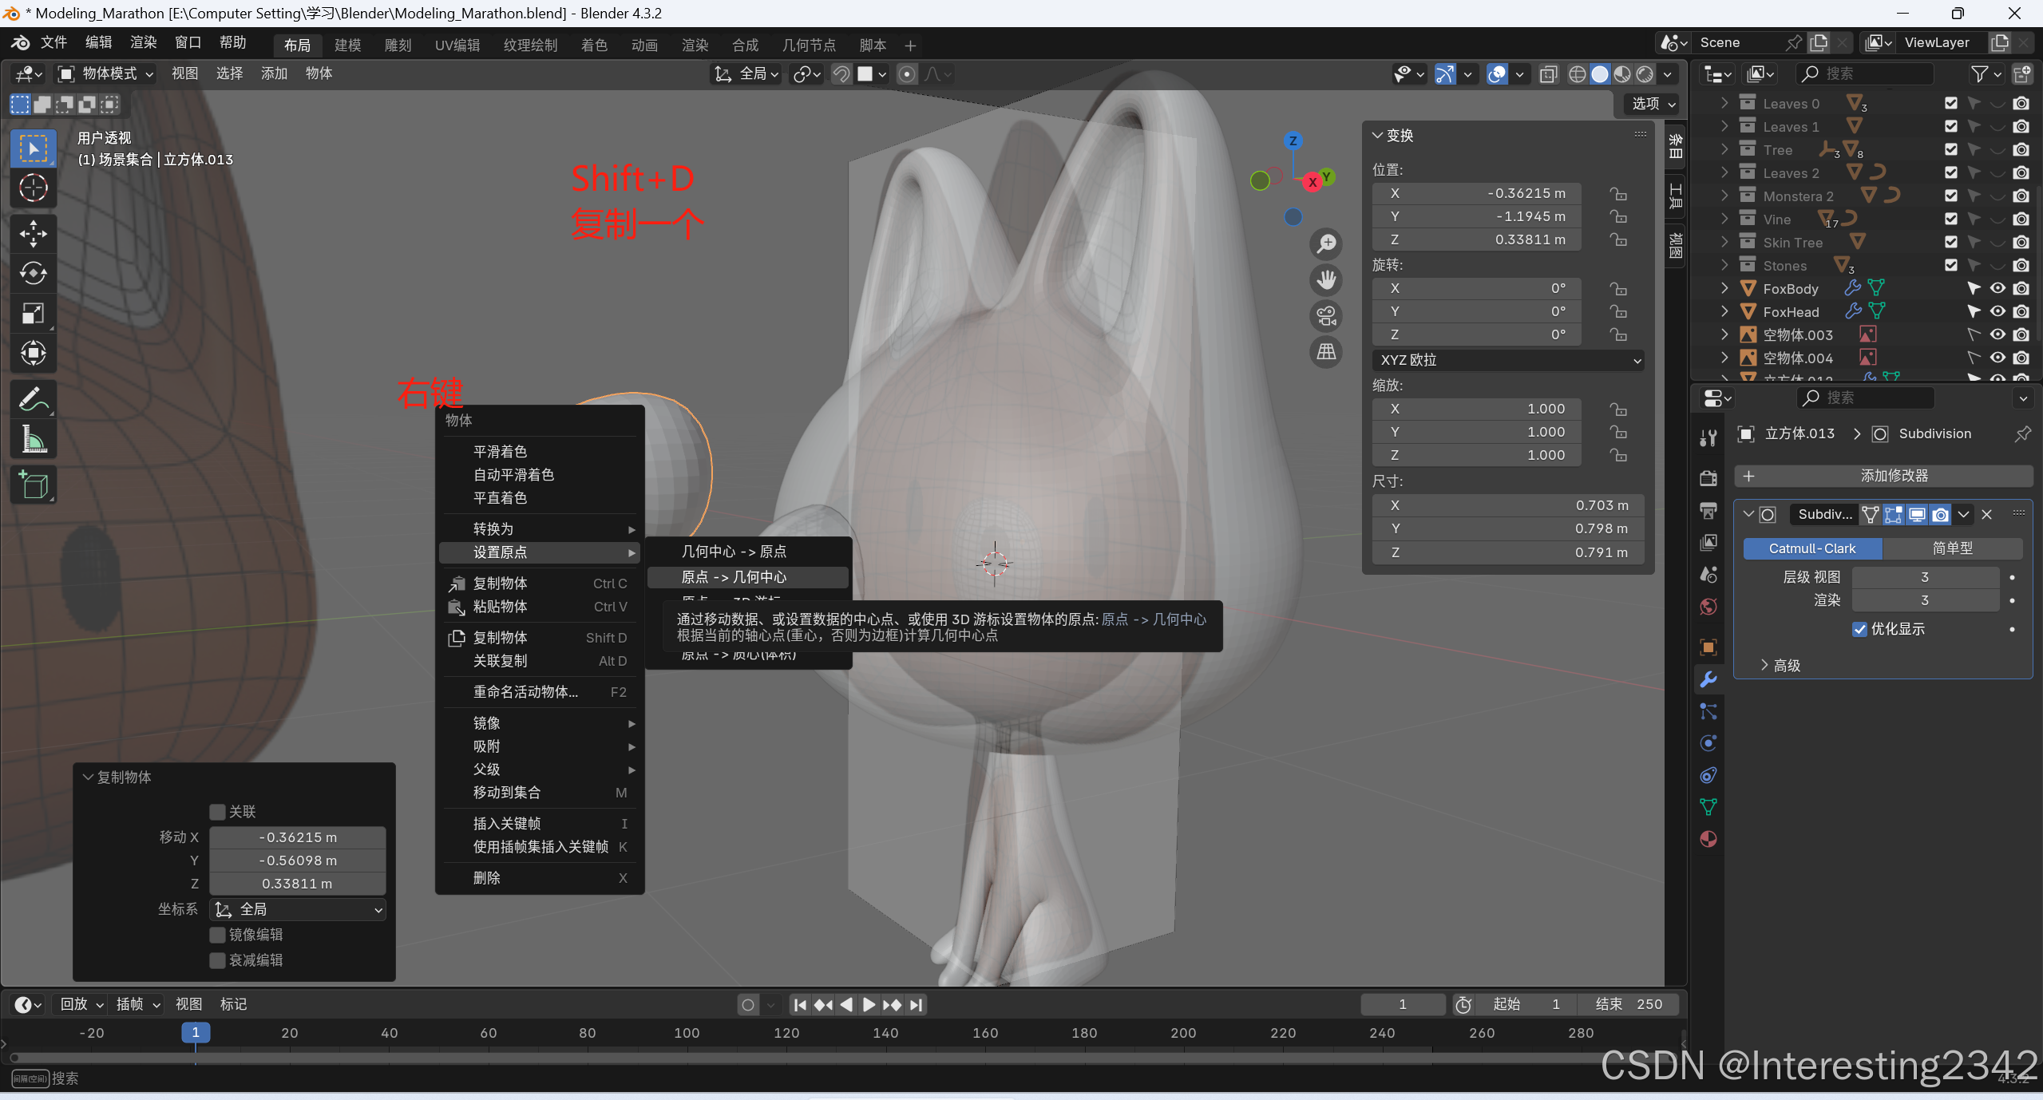Open the Modifiers wrench properties tab

coord(1708,679)
